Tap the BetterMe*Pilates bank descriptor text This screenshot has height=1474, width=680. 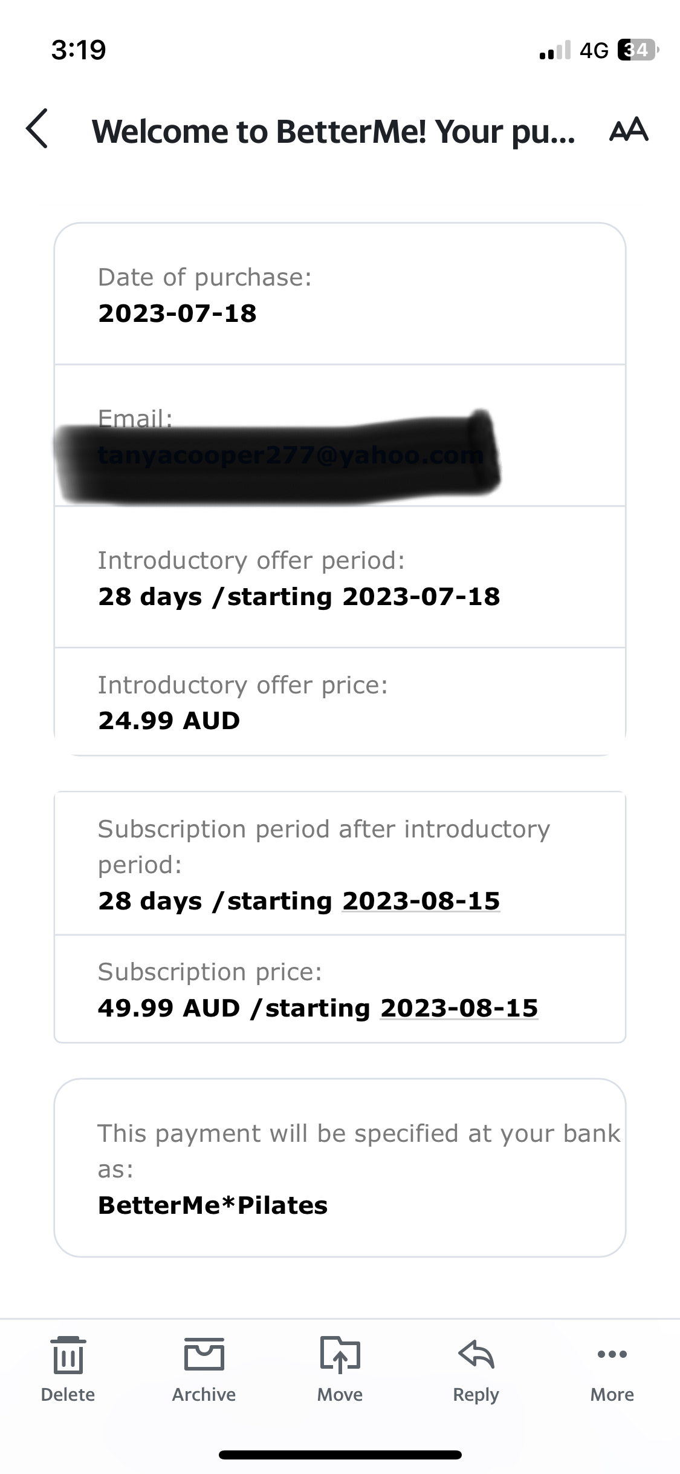(213, 1205)
